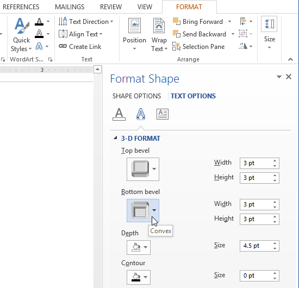
Task: Open Text Effects options icon
Action: [x=141, y=114]
